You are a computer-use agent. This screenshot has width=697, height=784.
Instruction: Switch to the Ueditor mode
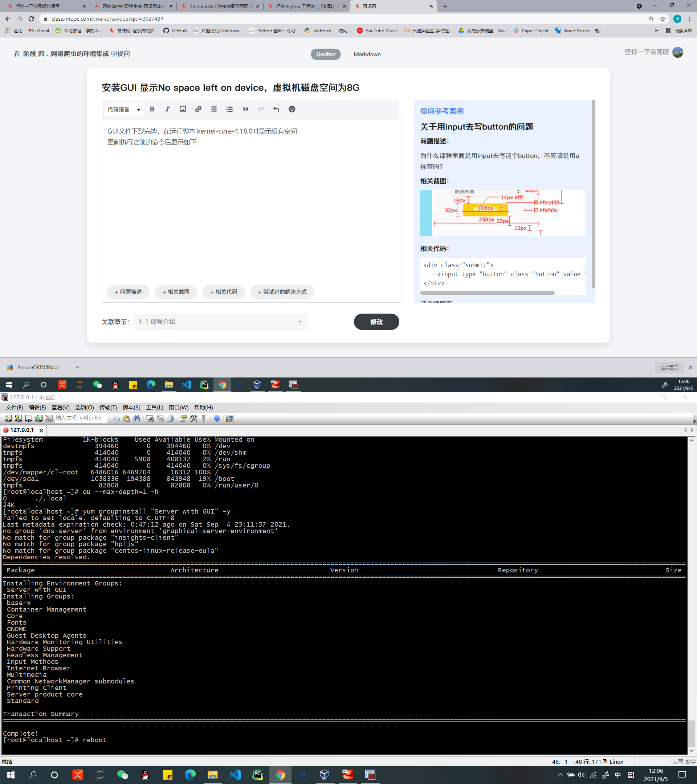pyautogui.click(x=326, y=54)
